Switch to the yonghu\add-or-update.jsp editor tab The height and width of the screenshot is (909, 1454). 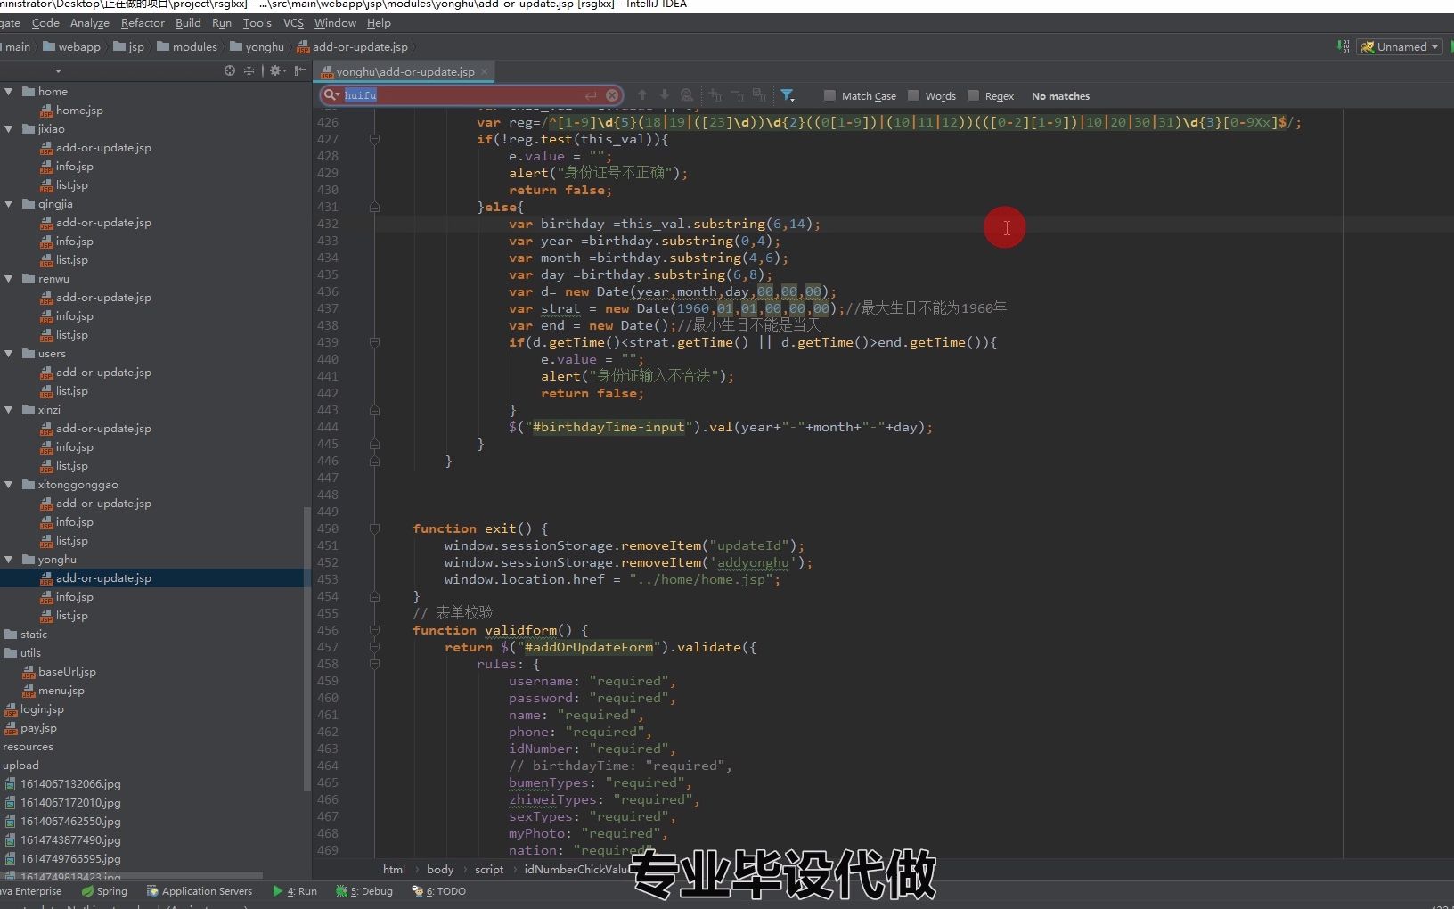[404, 71]
